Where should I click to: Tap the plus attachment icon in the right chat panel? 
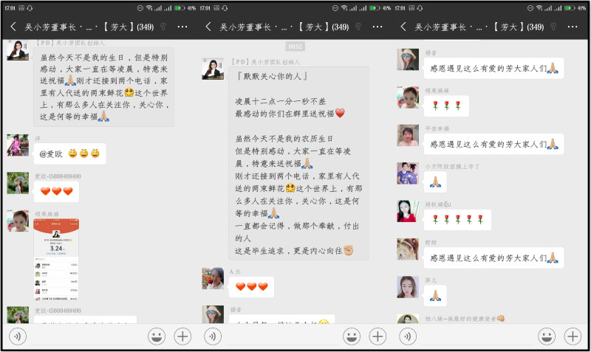tap(573, 337)
